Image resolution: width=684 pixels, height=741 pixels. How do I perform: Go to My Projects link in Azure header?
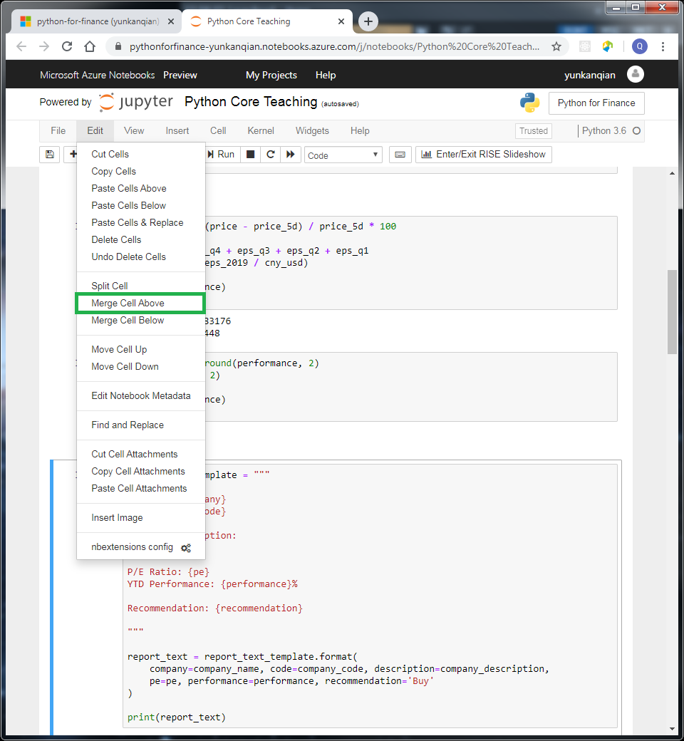coord(271,75)
